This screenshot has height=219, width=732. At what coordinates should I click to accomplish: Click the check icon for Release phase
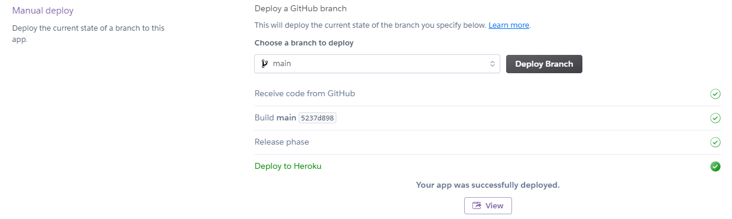[715, 142]
